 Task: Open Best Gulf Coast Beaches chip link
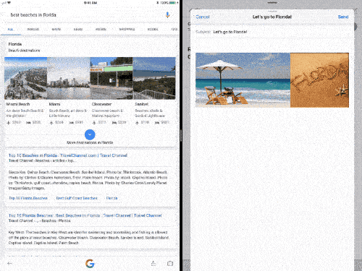pos(77,198)
